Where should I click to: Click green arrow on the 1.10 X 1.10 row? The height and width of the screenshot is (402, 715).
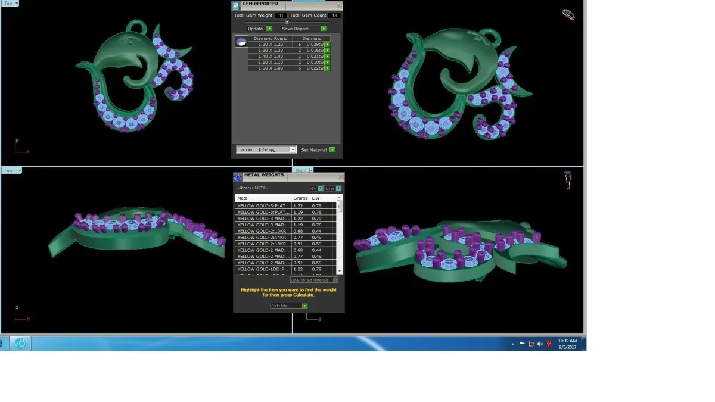click(x=327, y=62)
